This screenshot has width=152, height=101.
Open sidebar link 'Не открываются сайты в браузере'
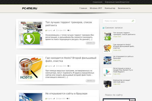tap(123, 57)
